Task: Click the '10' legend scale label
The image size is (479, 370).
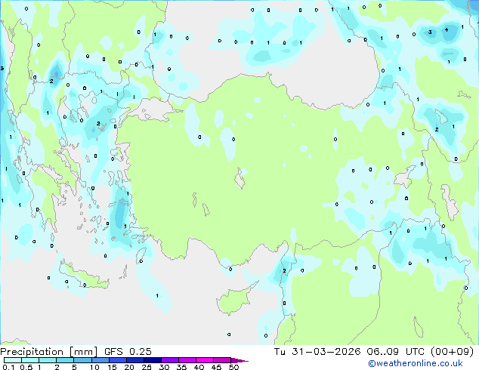Action: coord(94,367)
